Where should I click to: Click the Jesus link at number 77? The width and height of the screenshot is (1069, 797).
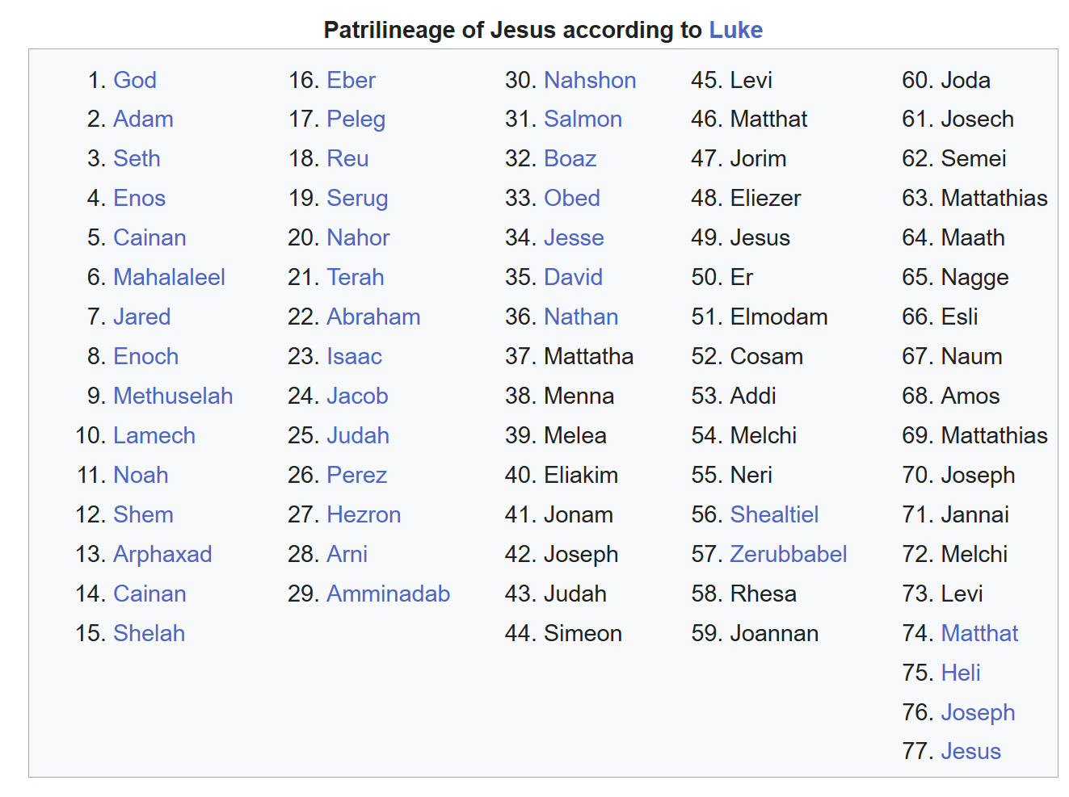(970, 751)
